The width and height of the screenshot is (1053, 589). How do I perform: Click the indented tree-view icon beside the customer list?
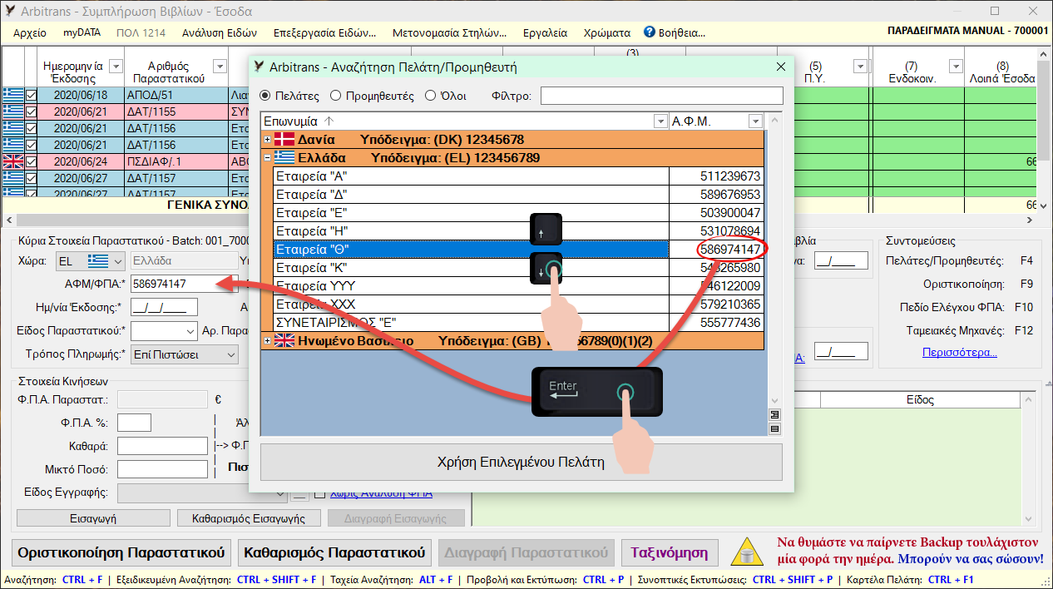(x=775, y=414)
